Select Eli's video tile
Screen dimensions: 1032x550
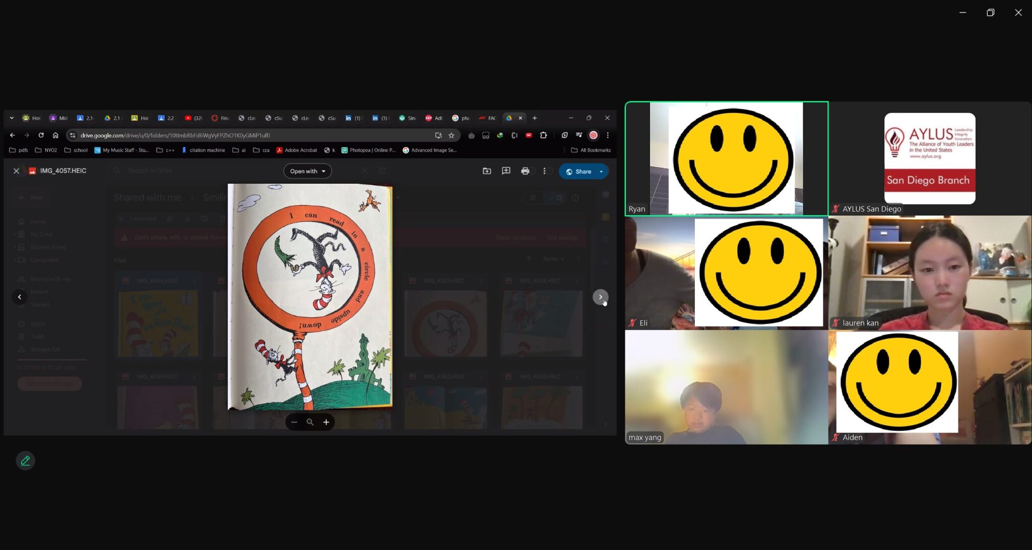[x=726, y=272]
